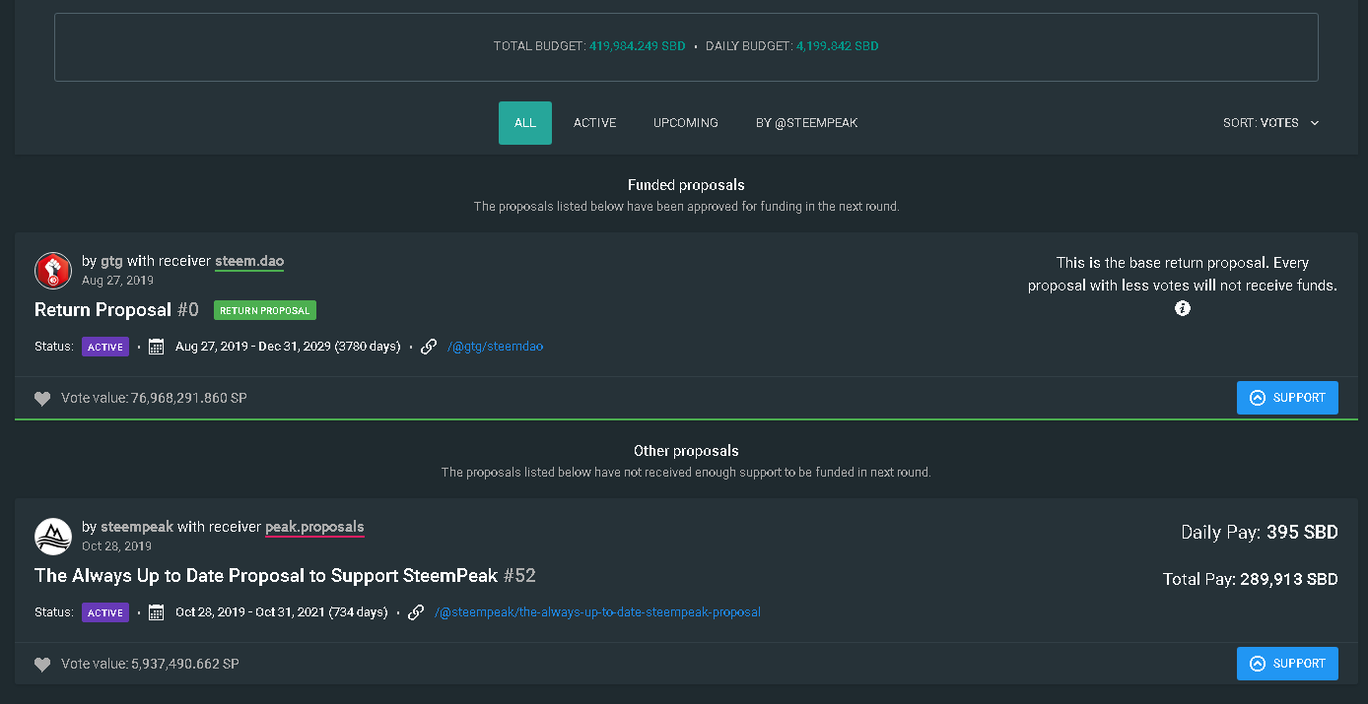The image size is (1368, 704).
Task: Switch to the ACTIVE filter tab
Action: click(x=595, y=123)
